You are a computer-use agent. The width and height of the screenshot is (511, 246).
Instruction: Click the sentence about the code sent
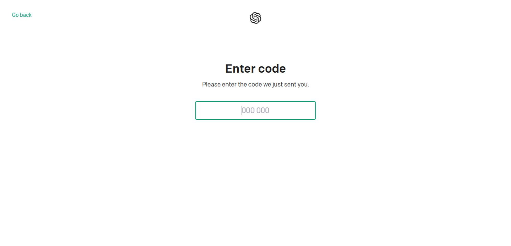click(255, 84)
